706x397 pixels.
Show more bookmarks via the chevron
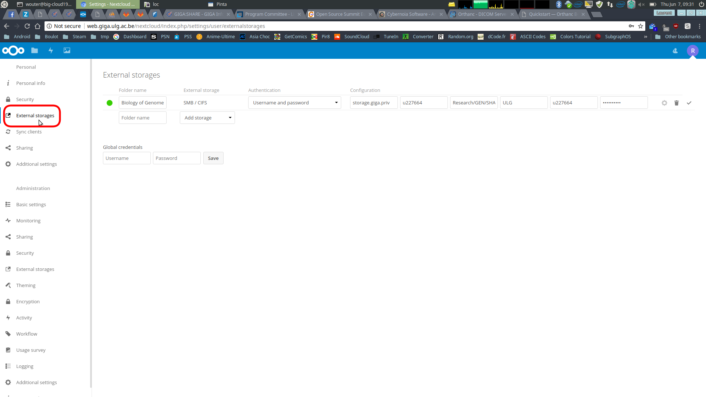(x=645, y=37)
